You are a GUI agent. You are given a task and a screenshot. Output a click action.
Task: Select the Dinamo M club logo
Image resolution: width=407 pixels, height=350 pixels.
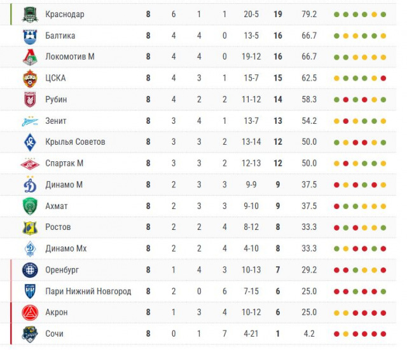pyautogui.click(x=31, y=185)
